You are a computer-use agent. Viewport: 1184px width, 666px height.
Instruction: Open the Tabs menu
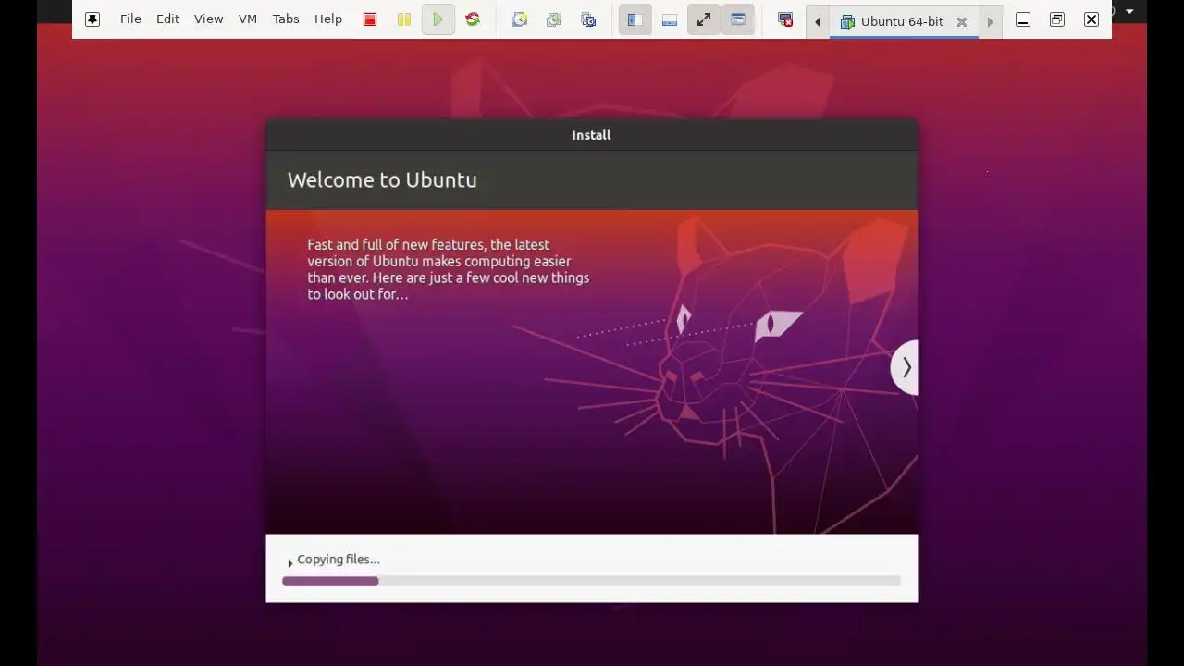pos(286,19)
